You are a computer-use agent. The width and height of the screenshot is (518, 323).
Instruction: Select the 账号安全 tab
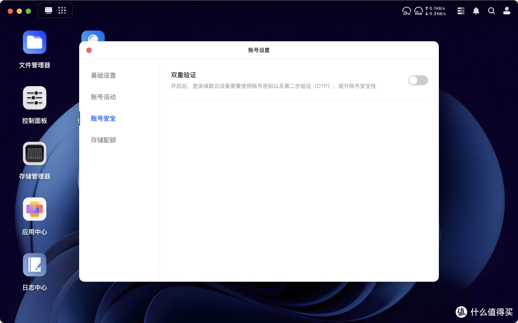104,118
